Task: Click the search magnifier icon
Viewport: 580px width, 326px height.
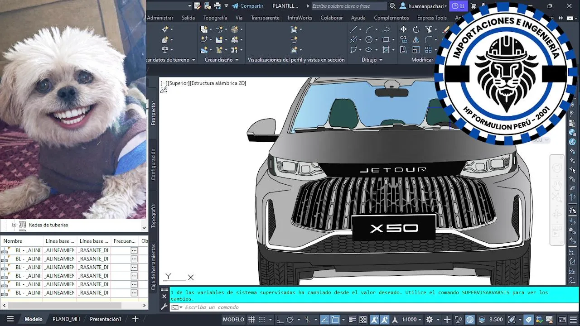Action: pyautogui.click(x=392, y=6)
